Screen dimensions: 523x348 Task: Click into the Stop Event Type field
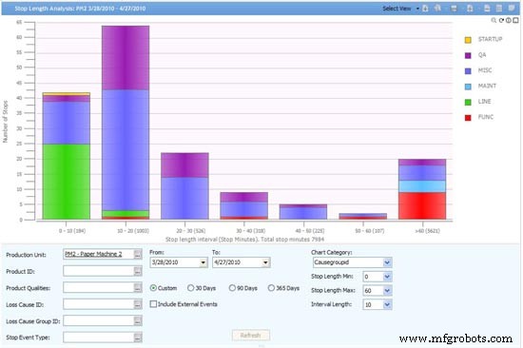[98, 338]
